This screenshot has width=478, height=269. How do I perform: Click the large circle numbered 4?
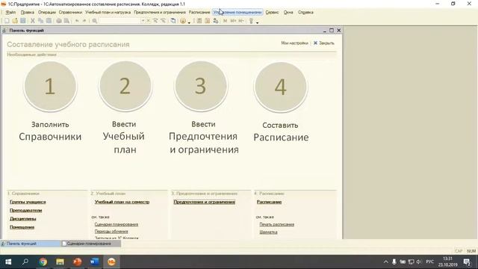click(x=281, y=87)
